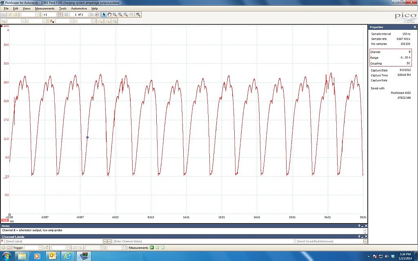Open Windows Media Player from the taskbar
This screenshot has width=418, height=261.
point(37,256)
